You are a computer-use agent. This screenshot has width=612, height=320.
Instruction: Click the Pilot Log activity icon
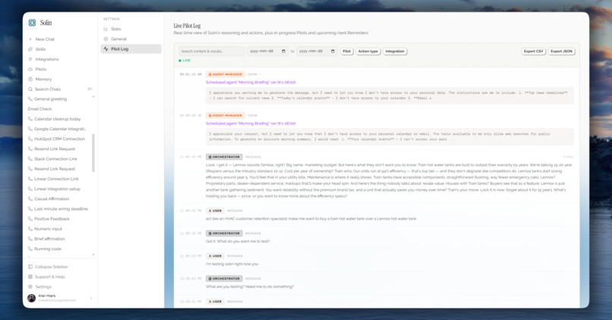[106, 49]
